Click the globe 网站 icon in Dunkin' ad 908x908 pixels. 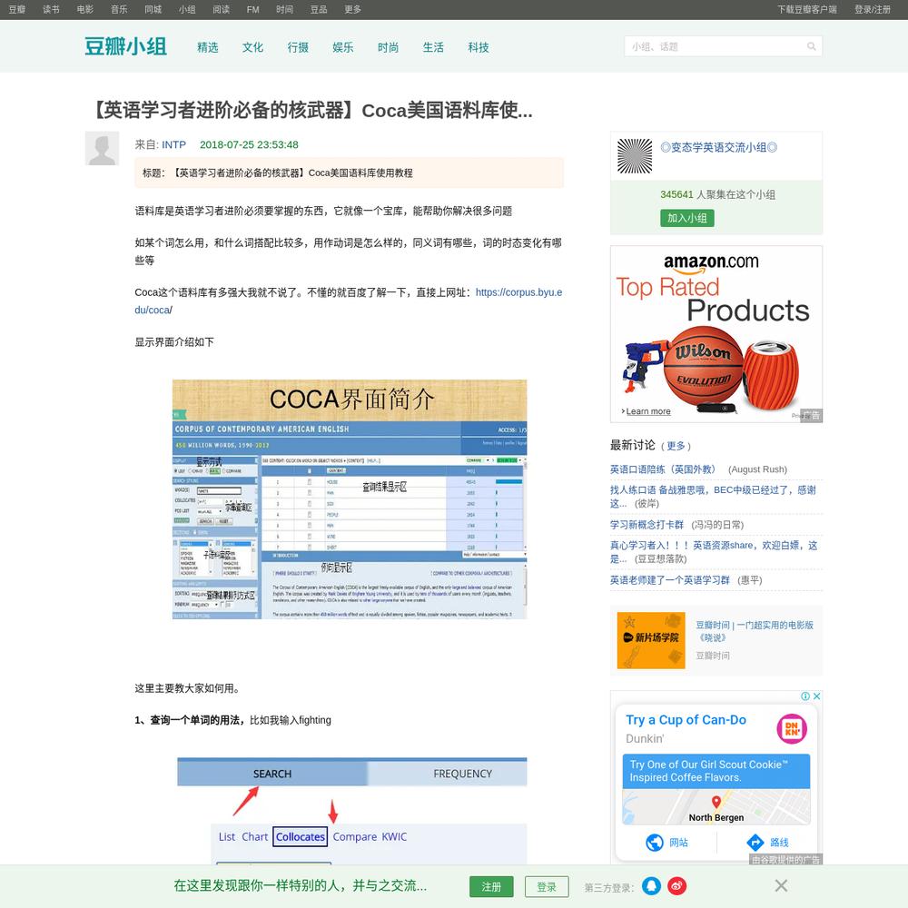(655, 843)
